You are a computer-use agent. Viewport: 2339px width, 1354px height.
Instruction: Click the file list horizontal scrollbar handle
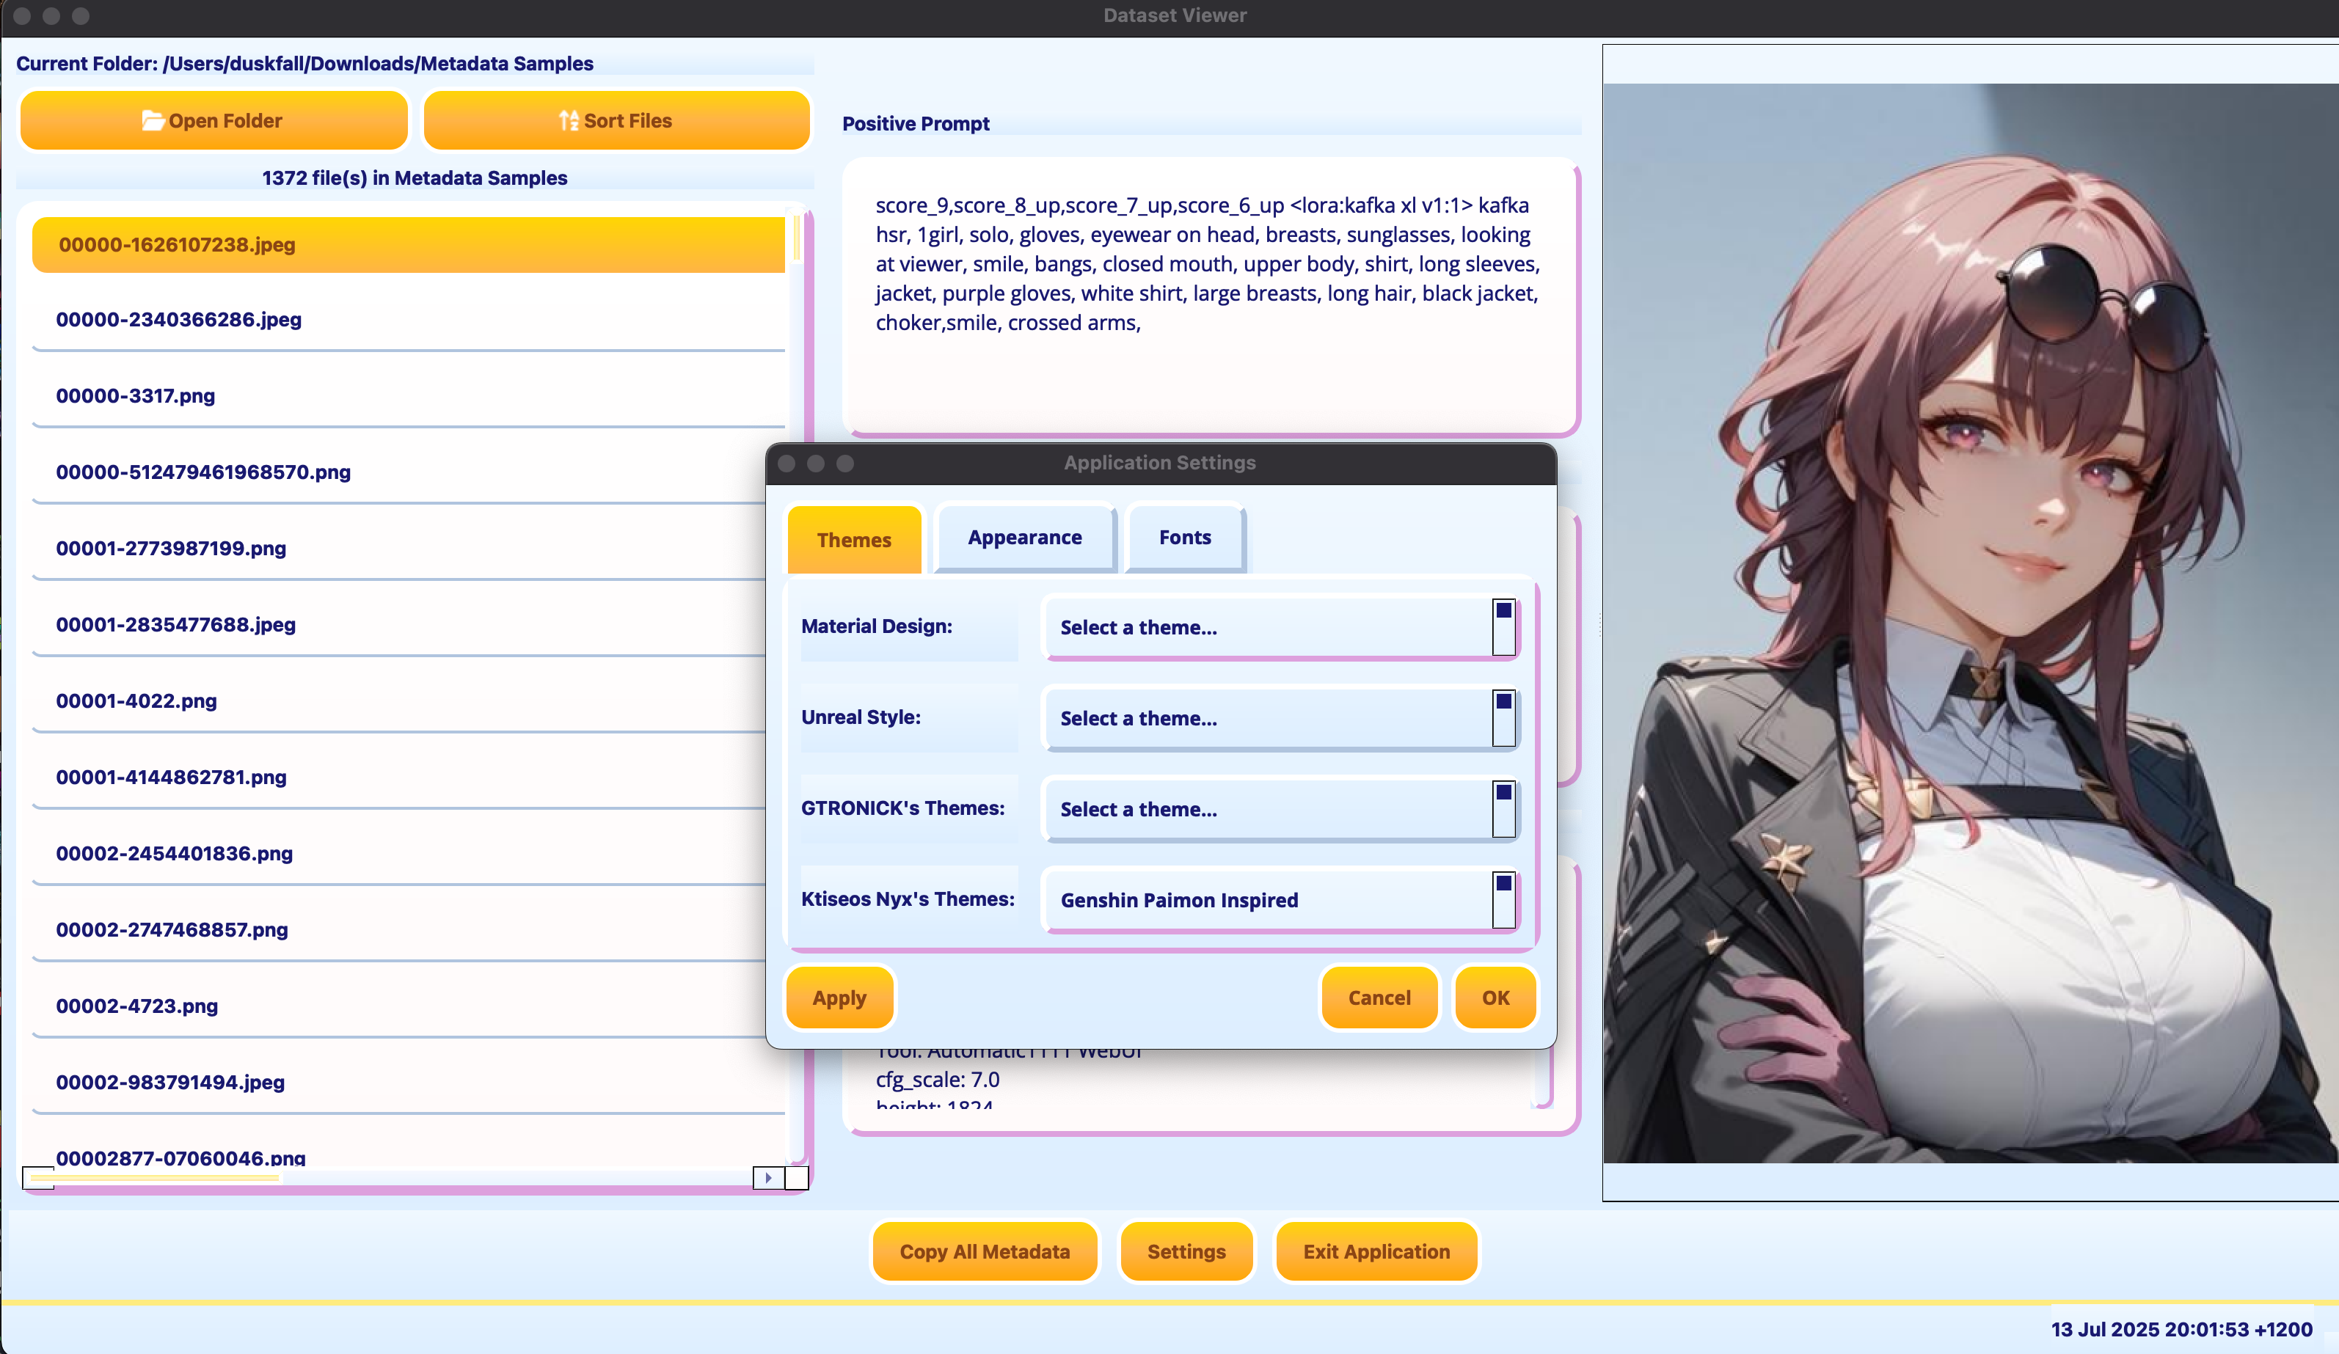coord(154,1178)
